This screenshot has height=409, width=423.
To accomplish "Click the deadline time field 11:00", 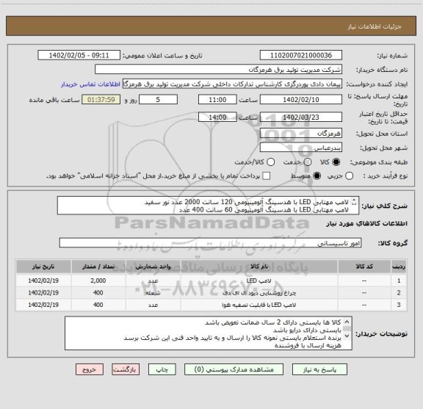I will [217, 100].
